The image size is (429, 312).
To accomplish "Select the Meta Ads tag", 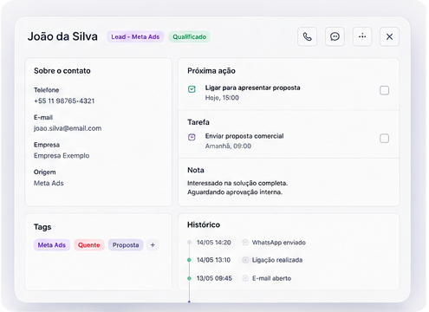I will coord(52,245).
